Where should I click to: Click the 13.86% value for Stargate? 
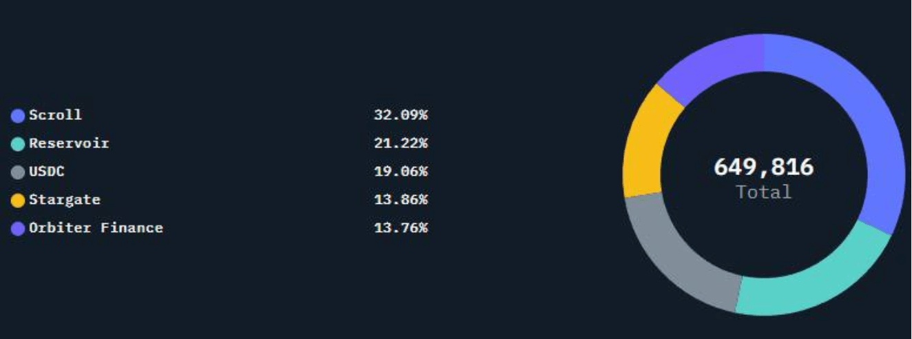pyautogui.click(x=401, y=200)
